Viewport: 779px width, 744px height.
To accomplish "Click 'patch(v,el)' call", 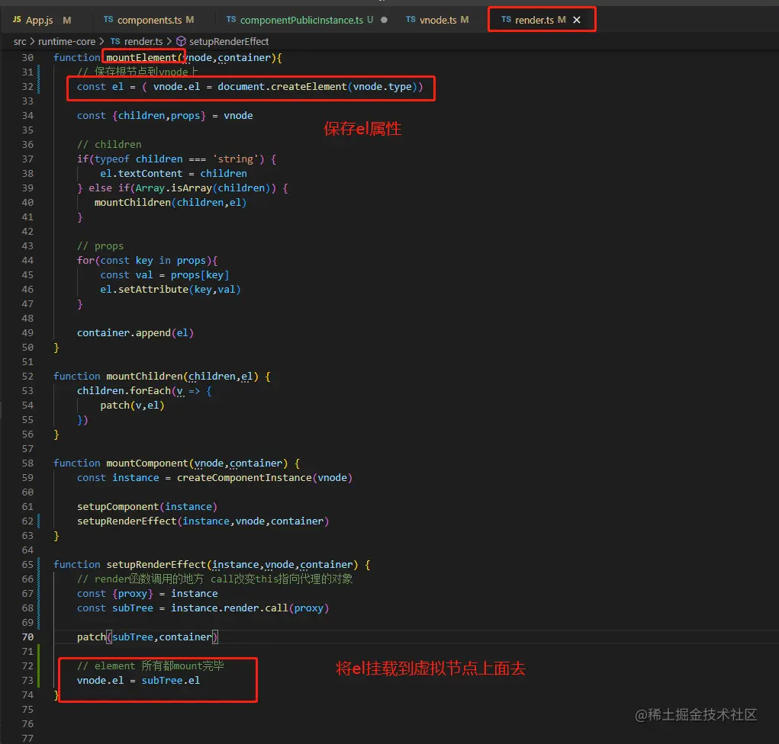I will pos(132,405).
